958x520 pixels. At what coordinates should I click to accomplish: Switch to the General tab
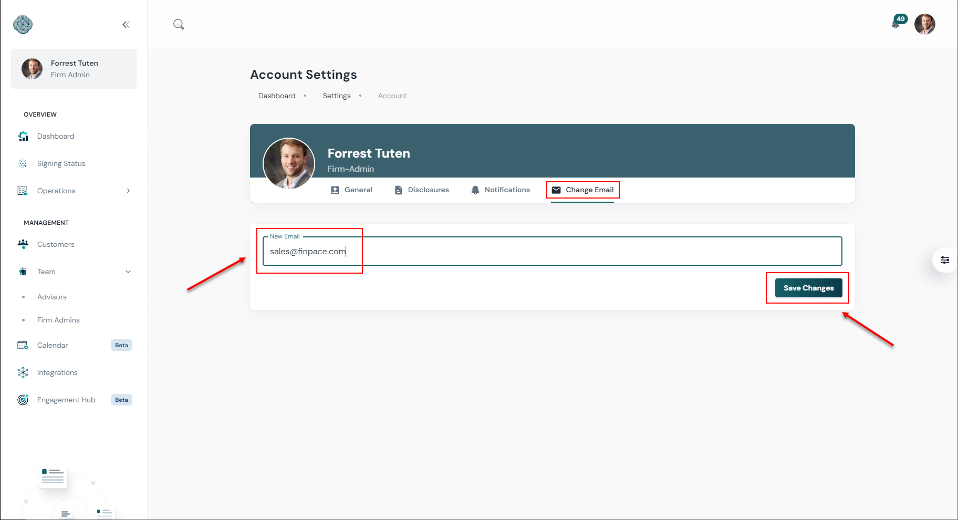[x=351, y=190]
